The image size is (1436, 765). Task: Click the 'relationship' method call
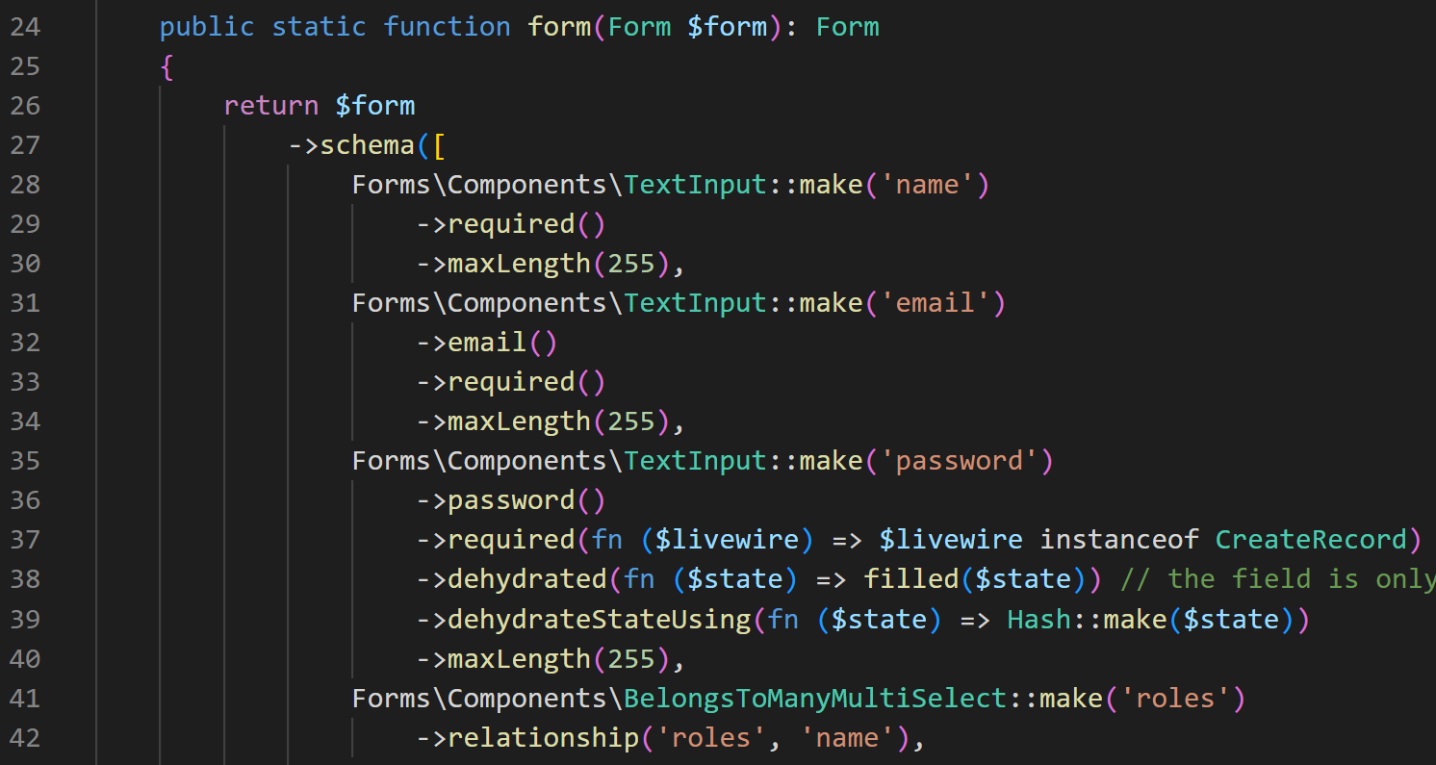(543, 738)
